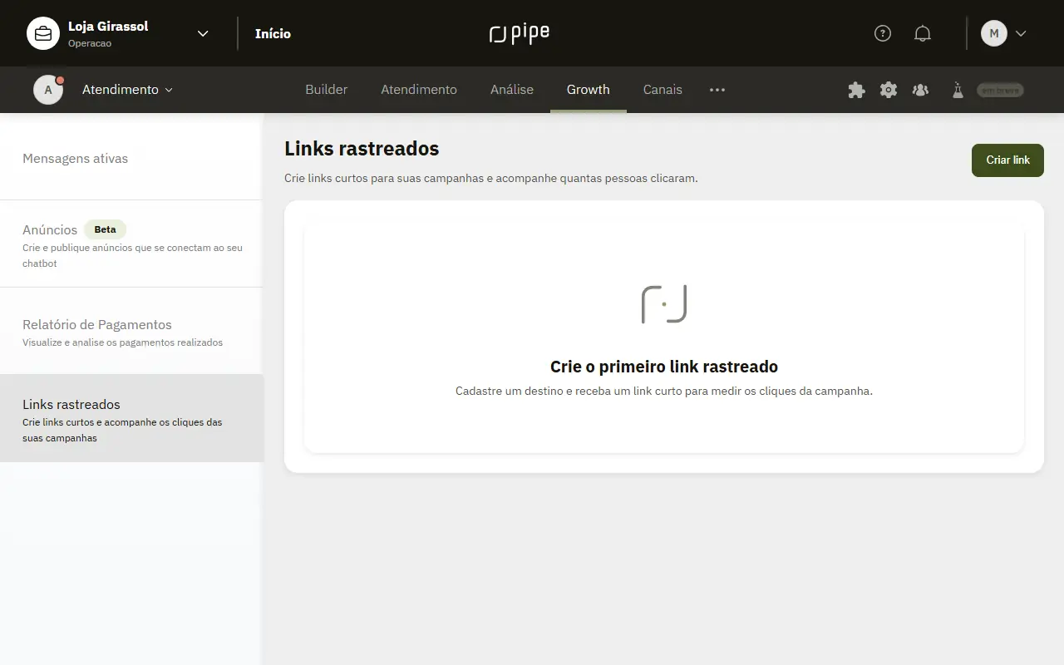Select the Growth tab
This screenshot has height=665, width=1064.
point(589,90)
